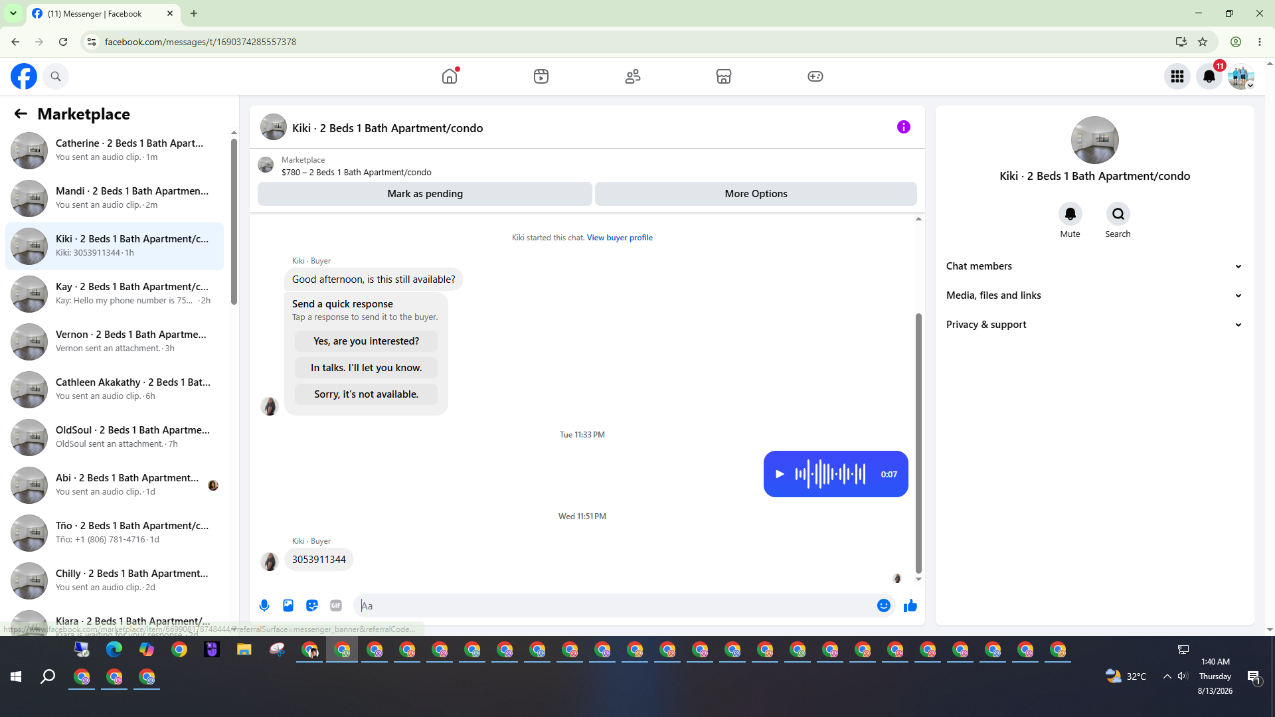Click the chat message scrollbar
This screenshot has width=1275, height=717.
(918, 443)
